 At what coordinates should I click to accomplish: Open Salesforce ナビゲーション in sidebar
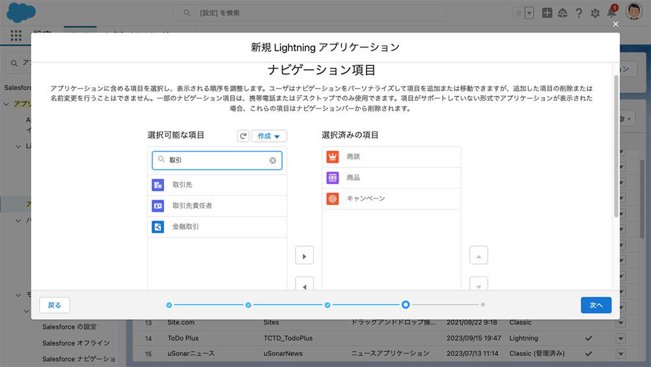tap(79, 359)
